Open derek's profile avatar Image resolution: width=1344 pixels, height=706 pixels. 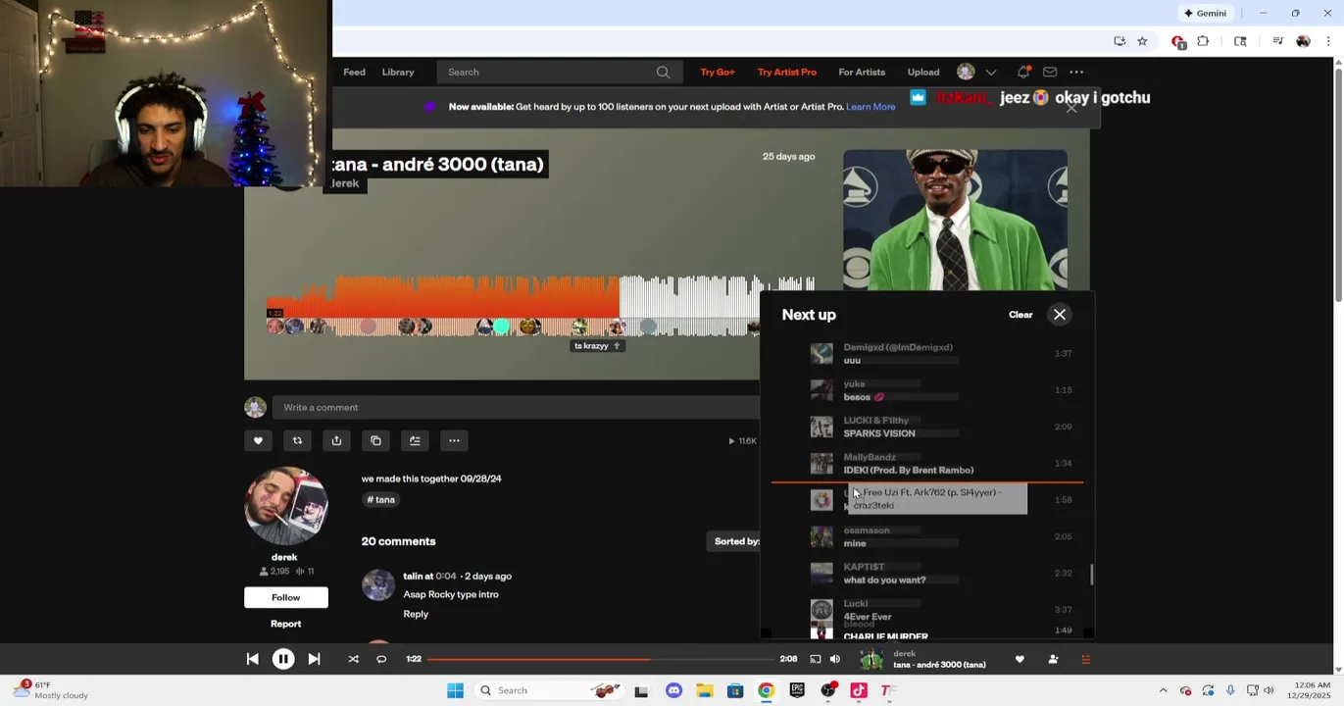(286, 507)
